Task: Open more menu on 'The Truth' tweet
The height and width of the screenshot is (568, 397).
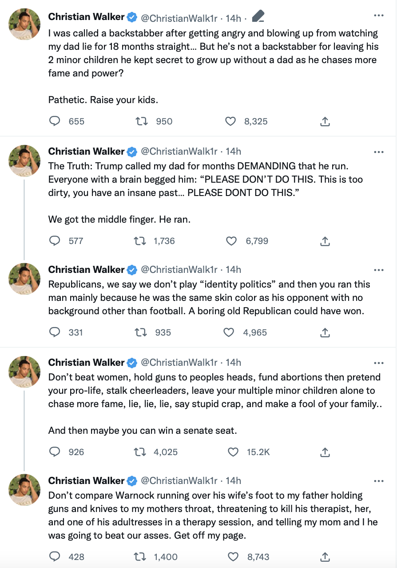Action: [378, 152]
